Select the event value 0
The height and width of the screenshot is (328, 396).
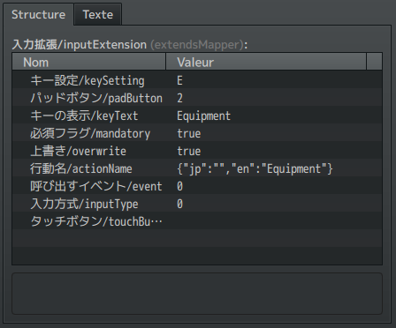(179, 186)
